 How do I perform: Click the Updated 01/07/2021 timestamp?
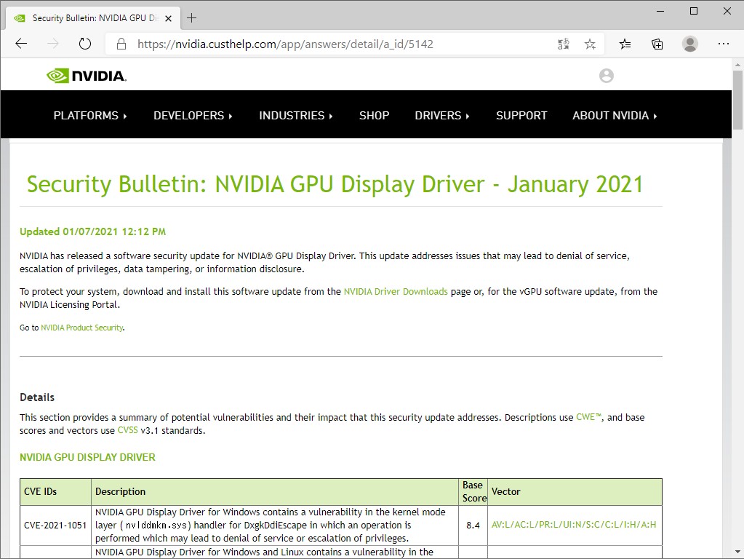tap(92, 231)
